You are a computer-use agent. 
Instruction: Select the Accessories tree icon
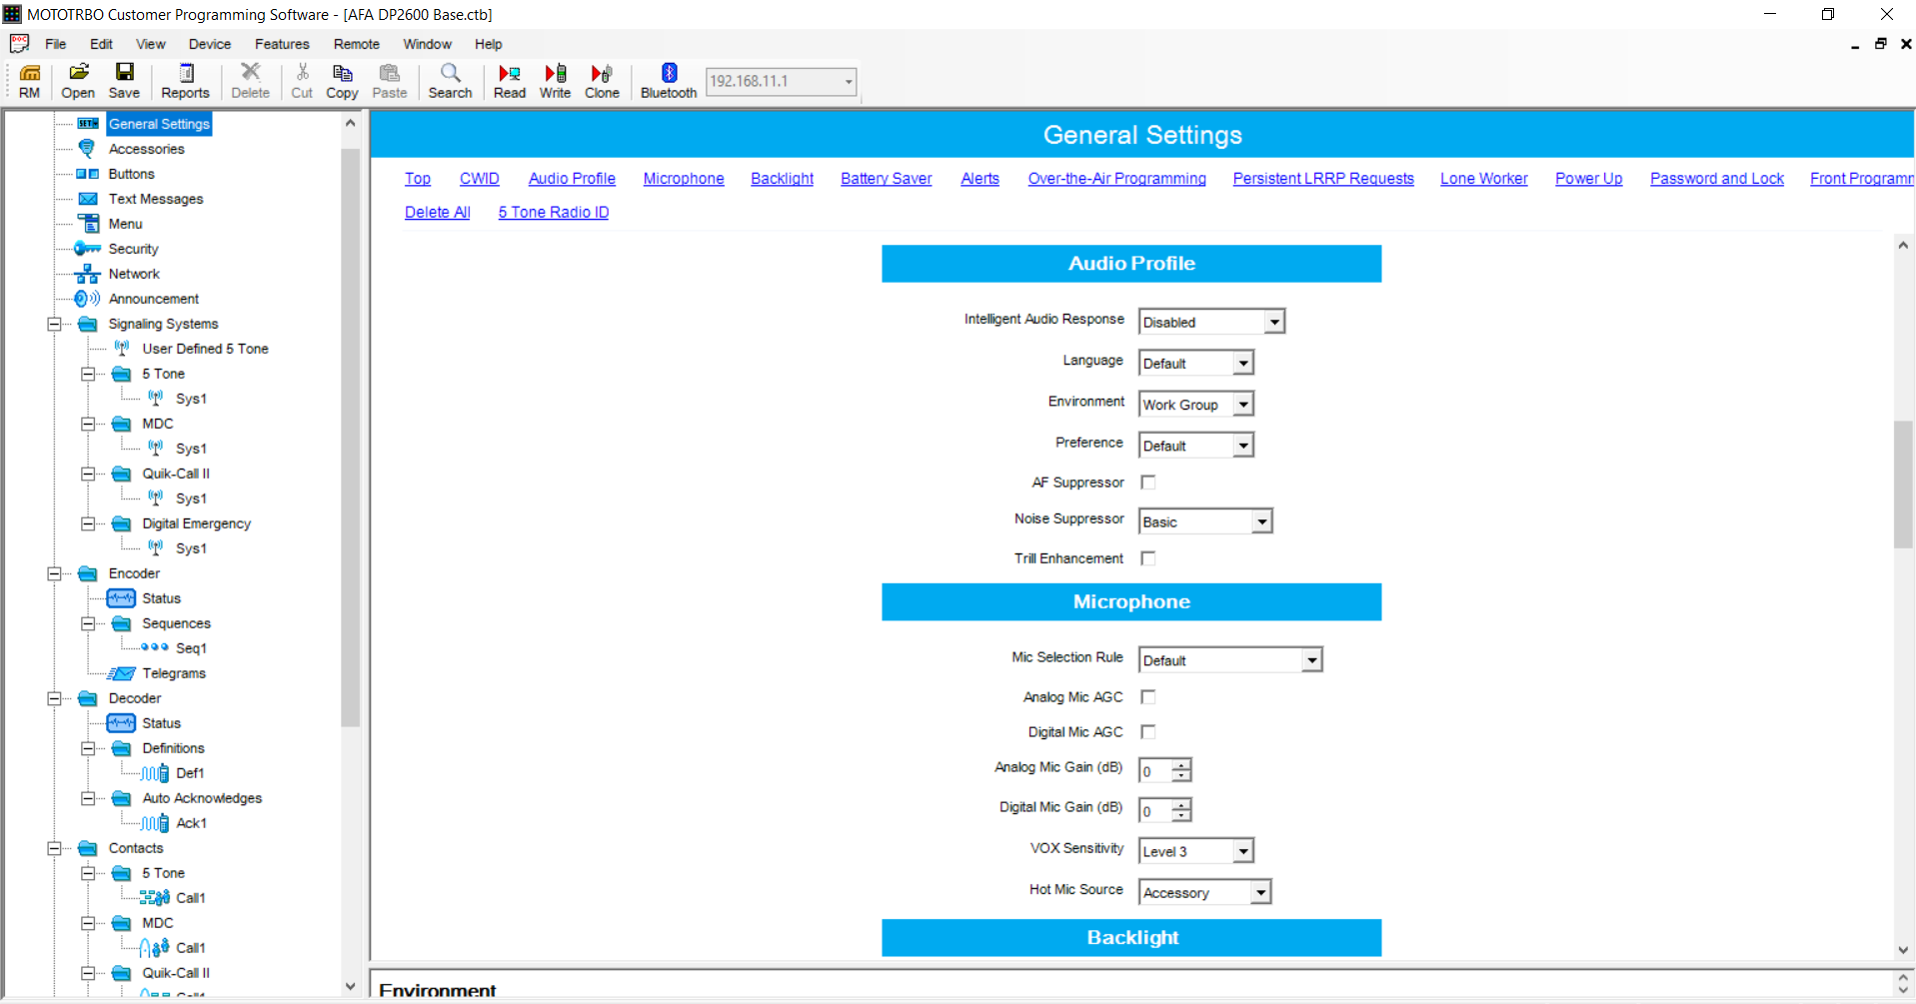pyautogui.click(x=88, y=149)
